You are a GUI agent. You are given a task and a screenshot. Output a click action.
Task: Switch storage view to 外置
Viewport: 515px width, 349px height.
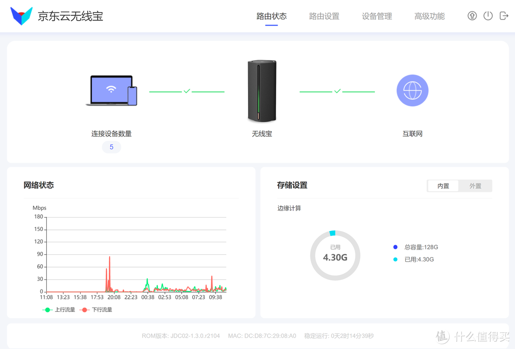click(x=475, y=186)
